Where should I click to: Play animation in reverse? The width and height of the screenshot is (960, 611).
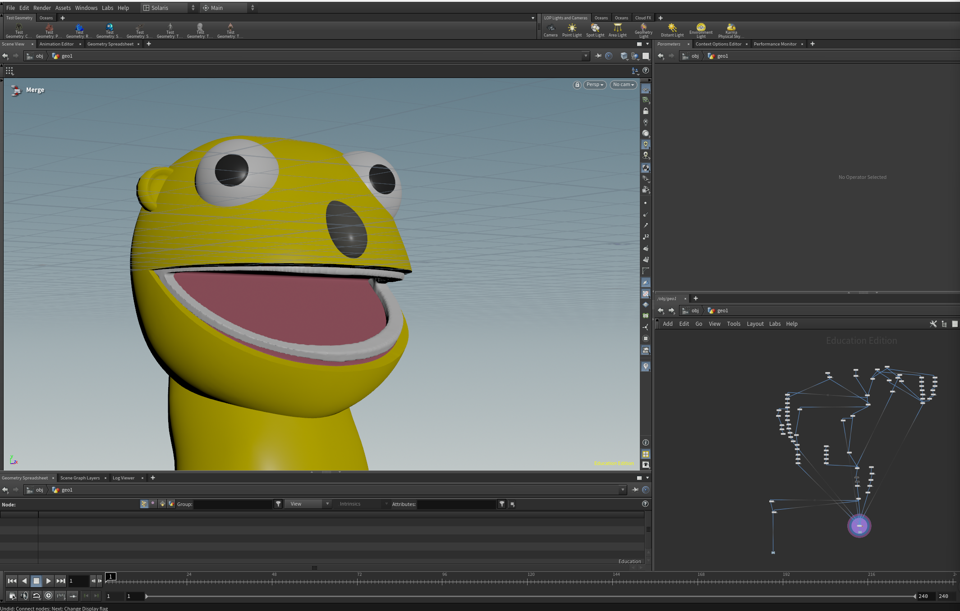pos(24,581)
